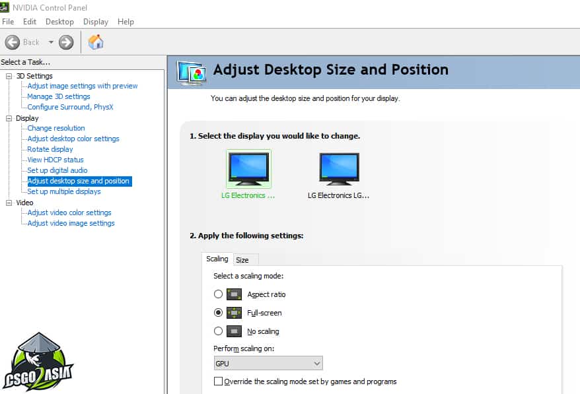Click the Aspect ratio scaling preview icon

click(x=235, y=294)
